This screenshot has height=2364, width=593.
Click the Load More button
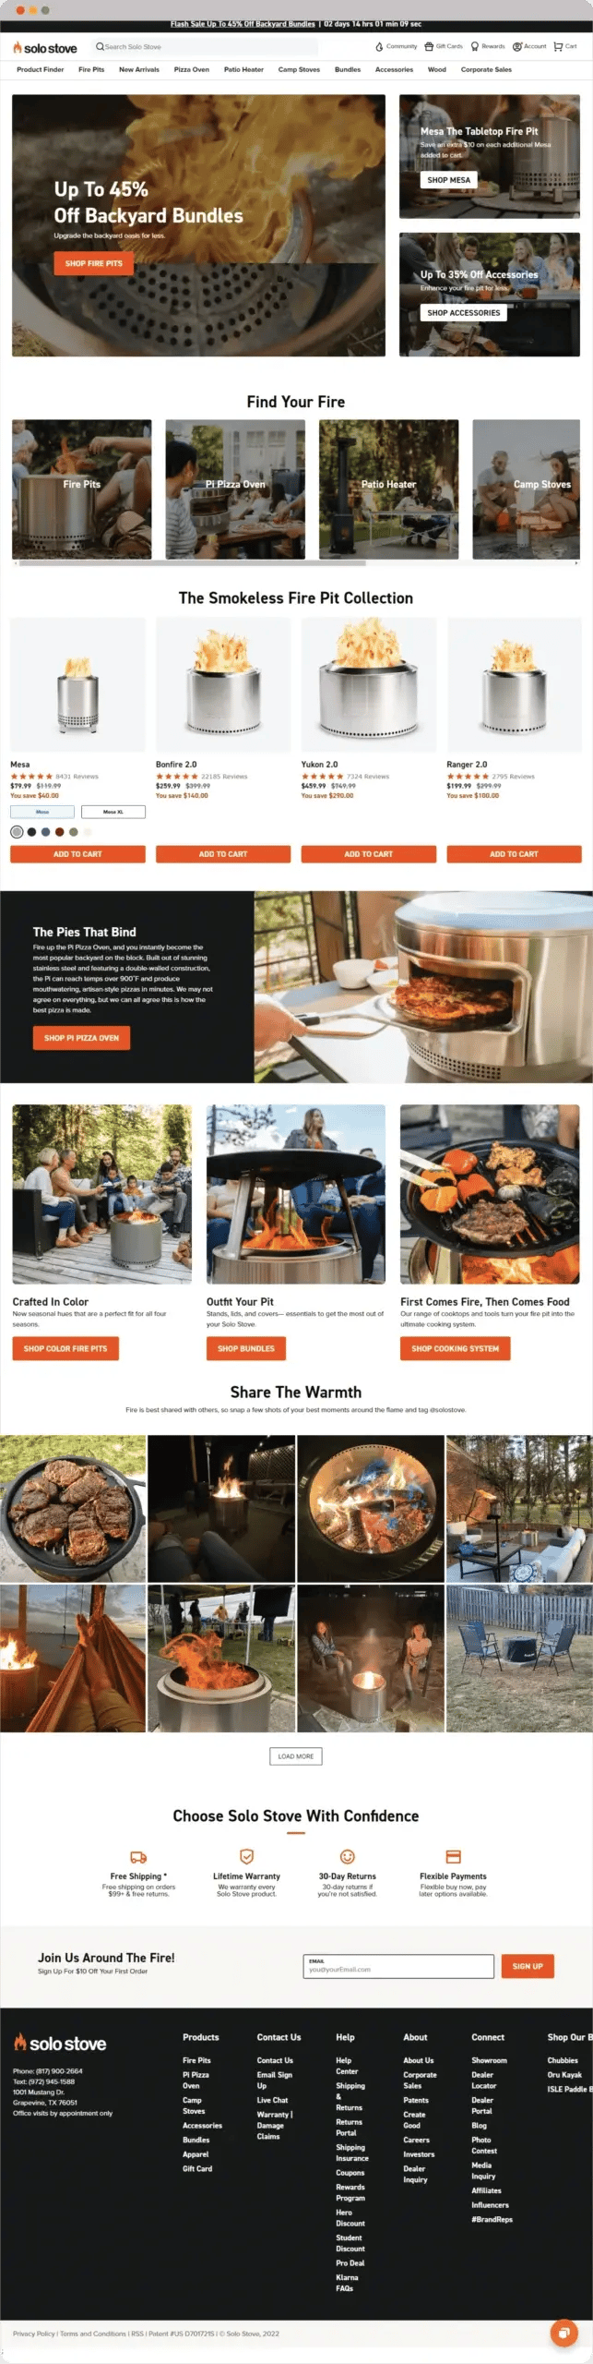click(296, 1755)
